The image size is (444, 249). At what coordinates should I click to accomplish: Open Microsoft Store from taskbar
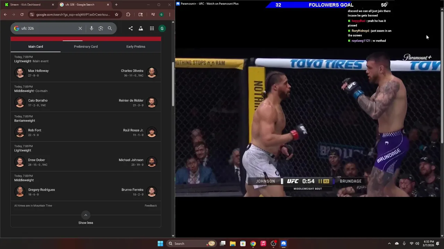point(243,243)
